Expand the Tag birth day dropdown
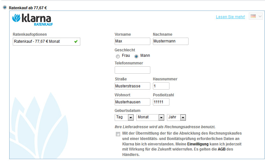Screen dimensions: 265x162 (x=124, y=117)
